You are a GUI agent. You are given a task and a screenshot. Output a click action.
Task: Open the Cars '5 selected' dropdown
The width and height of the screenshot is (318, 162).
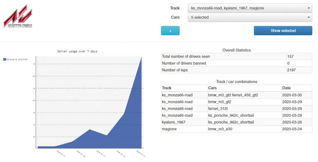tap(250, 18)
